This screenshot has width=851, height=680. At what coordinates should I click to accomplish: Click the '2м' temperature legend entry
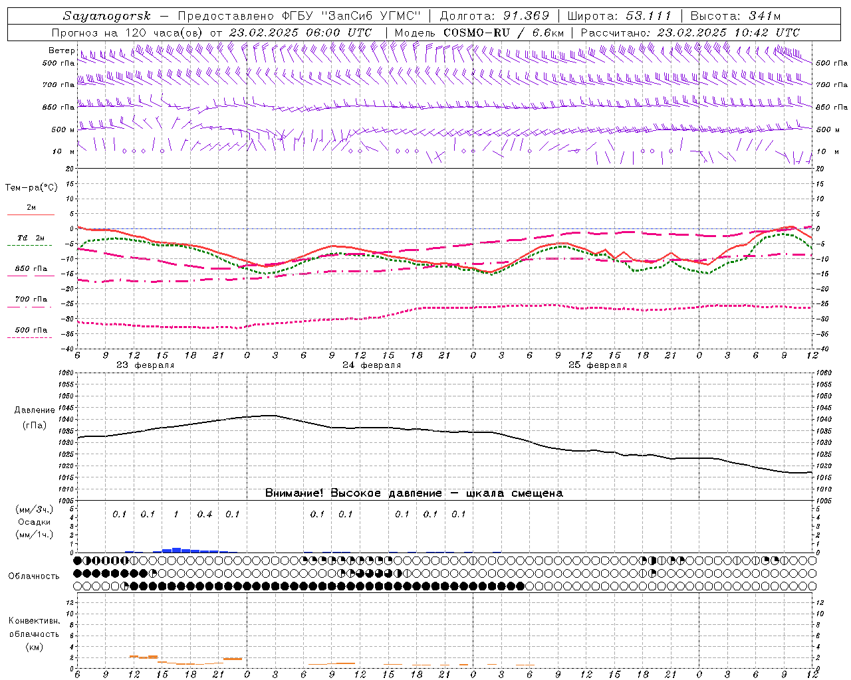tap(31, 208)
